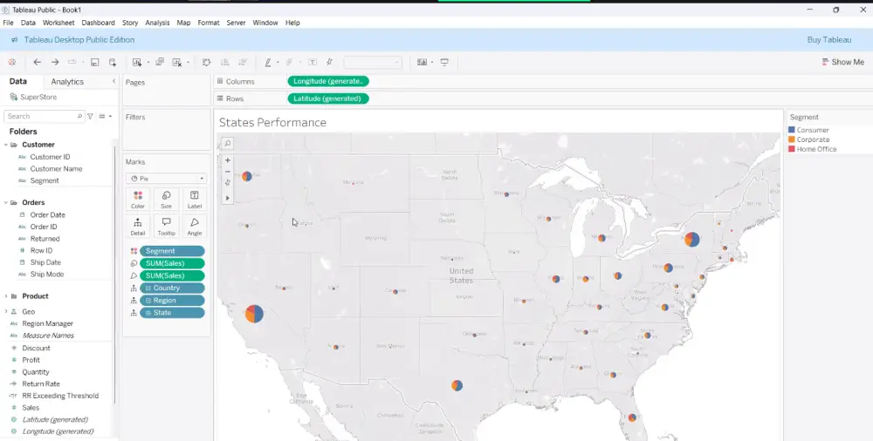Viewport: 873px width, 441px height.
Task: Expand the Country pill hierarchy
Action: (x=148, y=288)
